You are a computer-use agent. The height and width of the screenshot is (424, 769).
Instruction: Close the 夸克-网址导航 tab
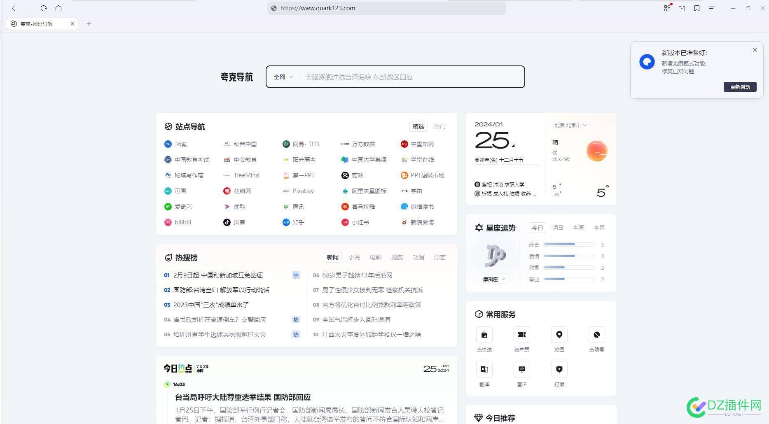pyautogui.click(x=72, y=24)
